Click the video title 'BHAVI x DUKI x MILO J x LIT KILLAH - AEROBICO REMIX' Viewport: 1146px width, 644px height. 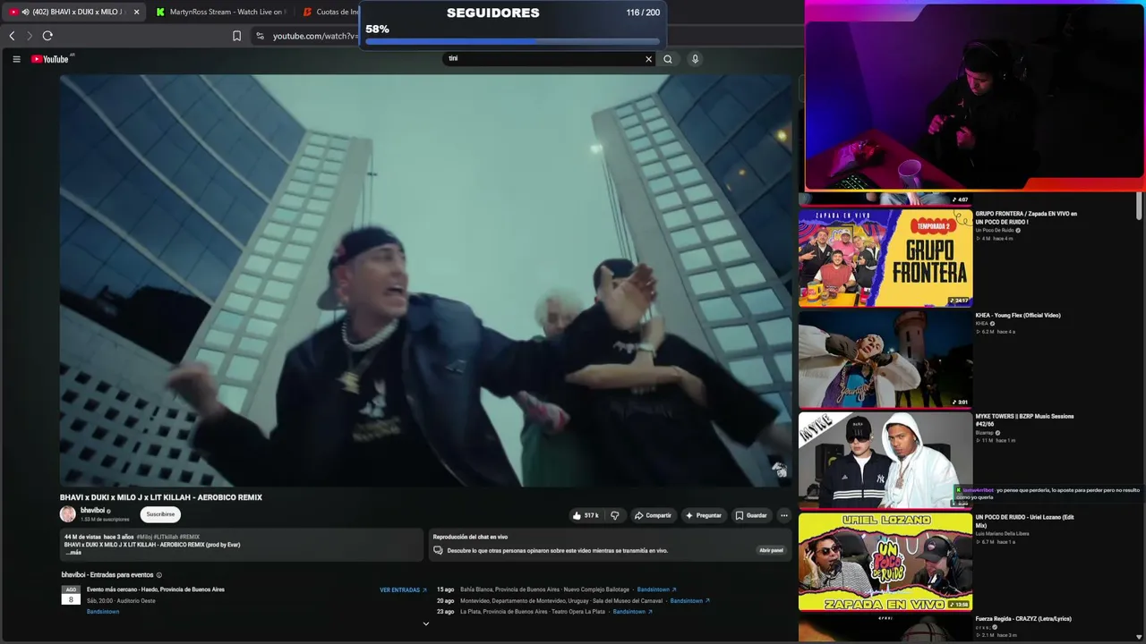point(161,497)
